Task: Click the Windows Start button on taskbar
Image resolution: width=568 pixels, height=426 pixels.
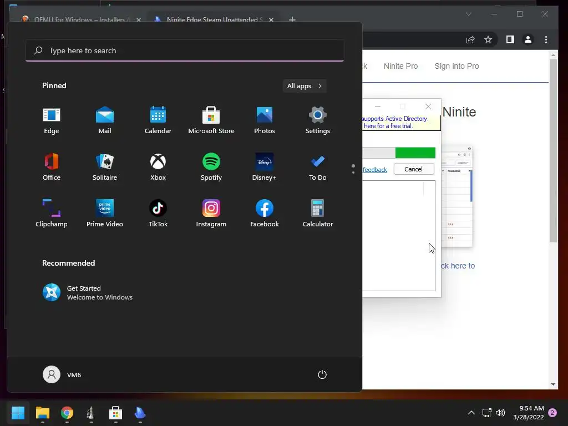Action: 18,413
